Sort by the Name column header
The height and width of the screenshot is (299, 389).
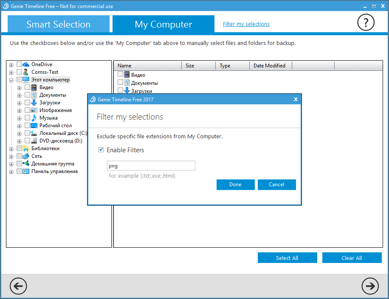point(148,66)
